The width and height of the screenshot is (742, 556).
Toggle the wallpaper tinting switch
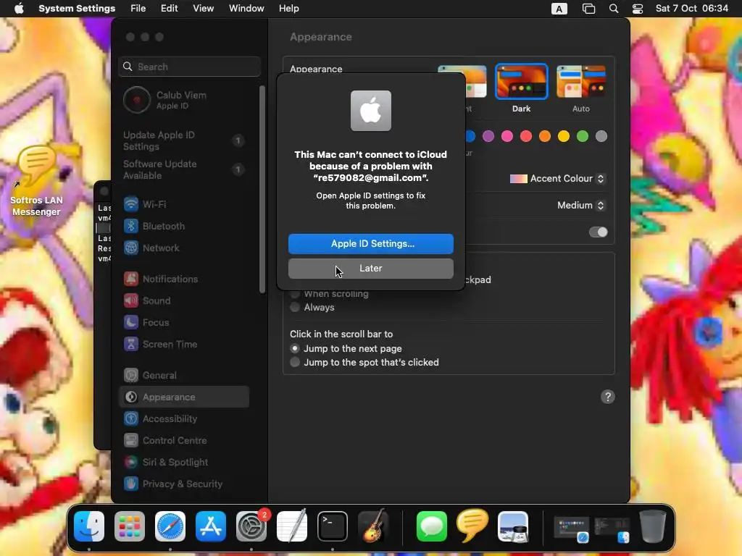tap(598, 232)
